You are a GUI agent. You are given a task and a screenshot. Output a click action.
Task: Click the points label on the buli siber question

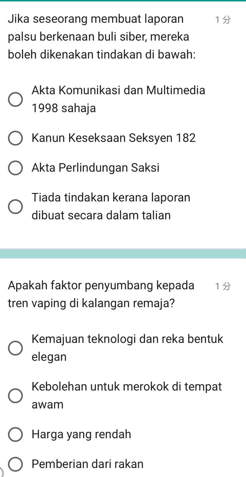(x=223, y=20)
